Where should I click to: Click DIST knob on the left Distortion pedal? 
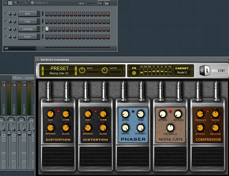point(50,114)
